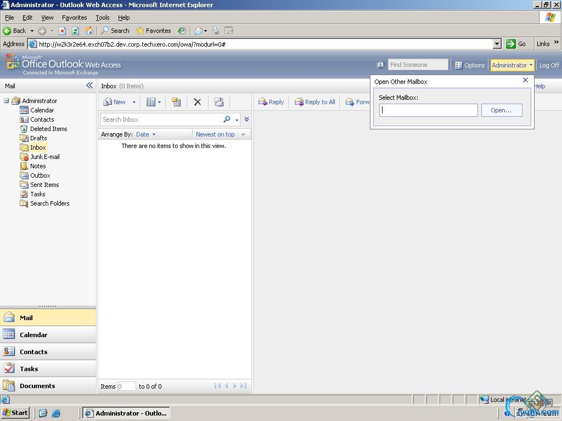Click the Delete X icon
Image resolution: width=562 pixels, height=421 pixels.
point(197,102)
